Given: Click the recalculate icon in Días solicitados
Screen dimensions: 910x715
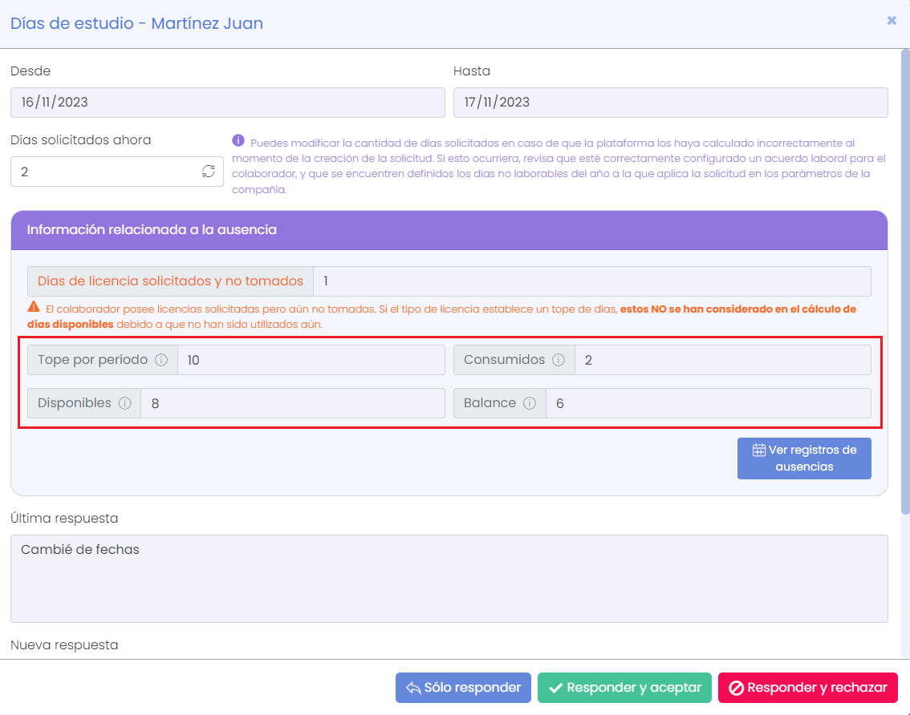Looking at the screenshot, I should pyautogui.click(x=208, y=172).
